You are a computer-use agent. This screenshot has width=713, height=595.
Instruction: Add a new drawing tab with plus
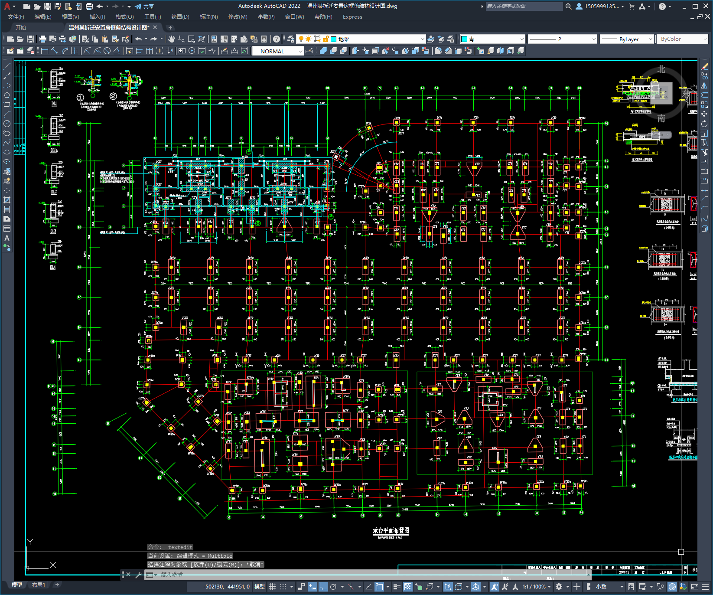point(170,27)
